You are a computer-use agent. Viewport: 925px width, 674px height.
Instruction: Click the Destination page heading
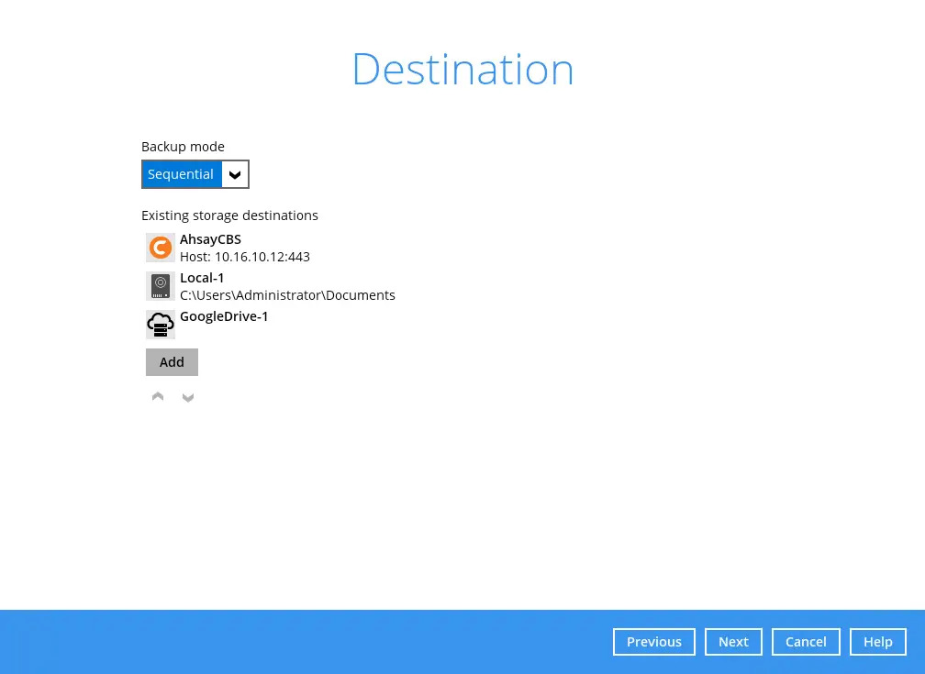[x=462, y=70]
